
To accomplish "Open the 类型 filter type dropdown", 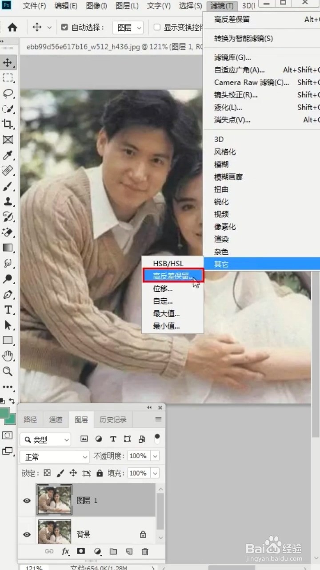I will click(x=45, y=440).
